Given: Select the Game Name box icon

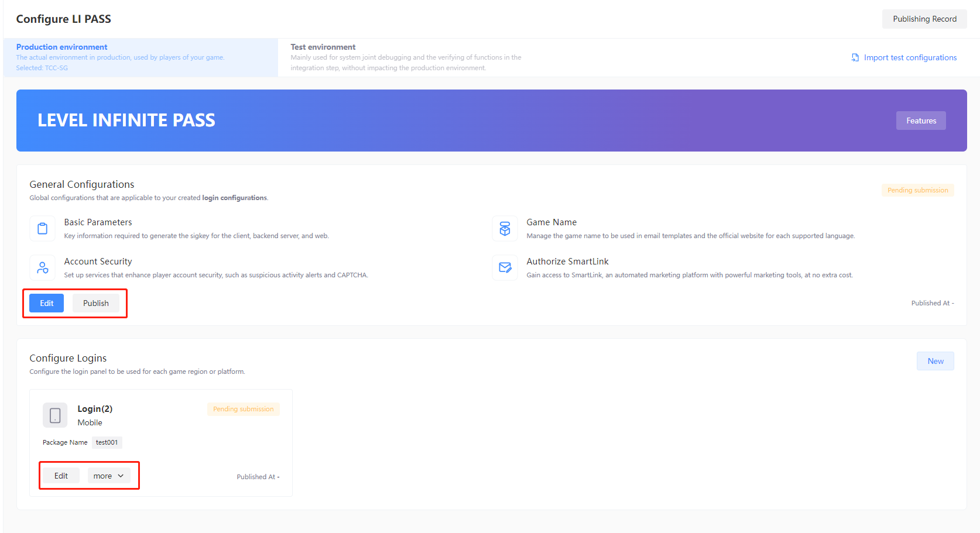Looking at the screenshot, I should (x=505, y=228).
